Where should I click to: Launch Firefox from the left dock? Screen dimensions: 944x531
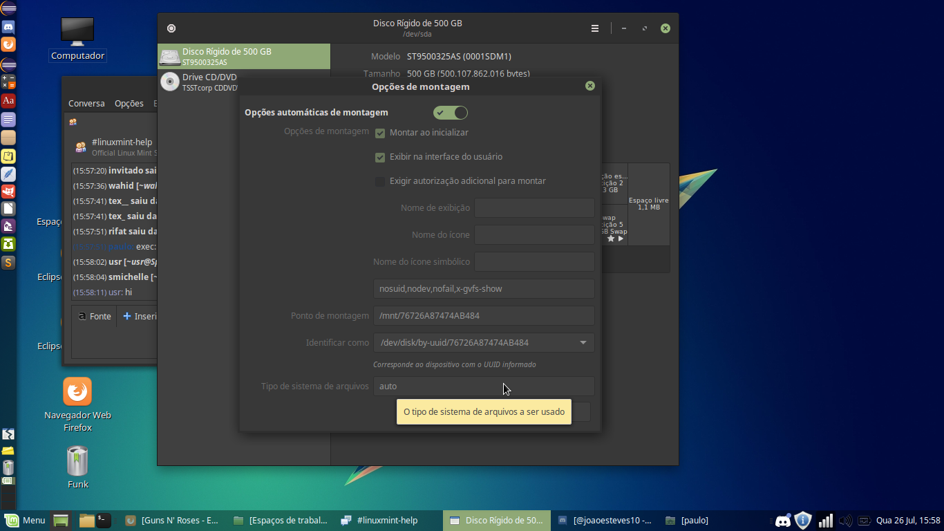point(8,45)
